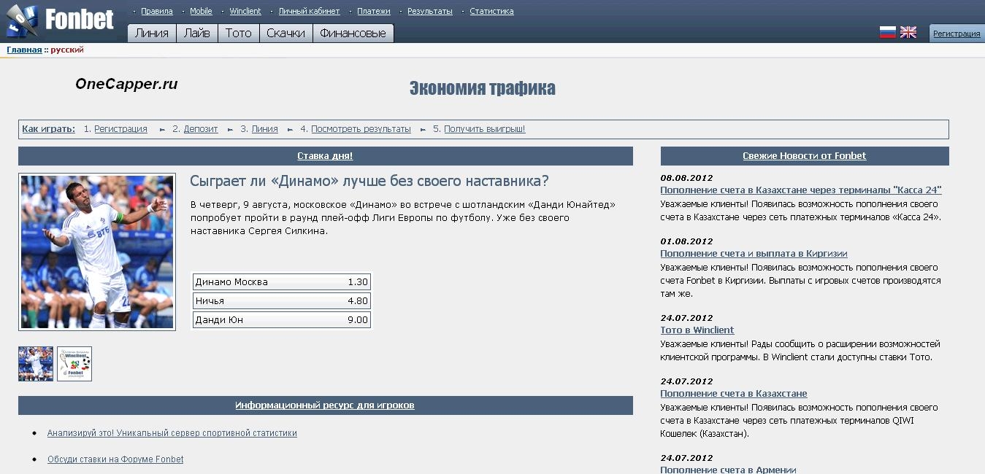Viewport: 985px width, 474px height.
Task: Bet on Динамо Москва at 1.30
Action: (x=282, y=282)
